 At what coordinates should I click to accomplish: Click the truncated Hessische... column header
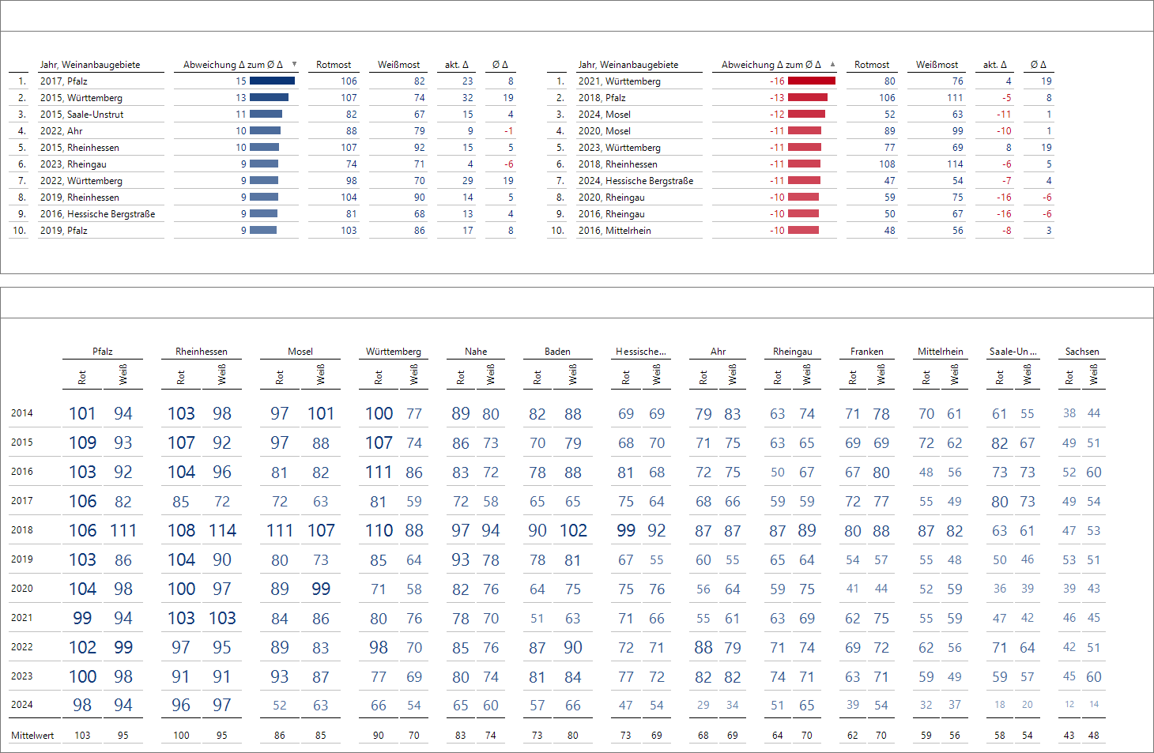point(640,352)
